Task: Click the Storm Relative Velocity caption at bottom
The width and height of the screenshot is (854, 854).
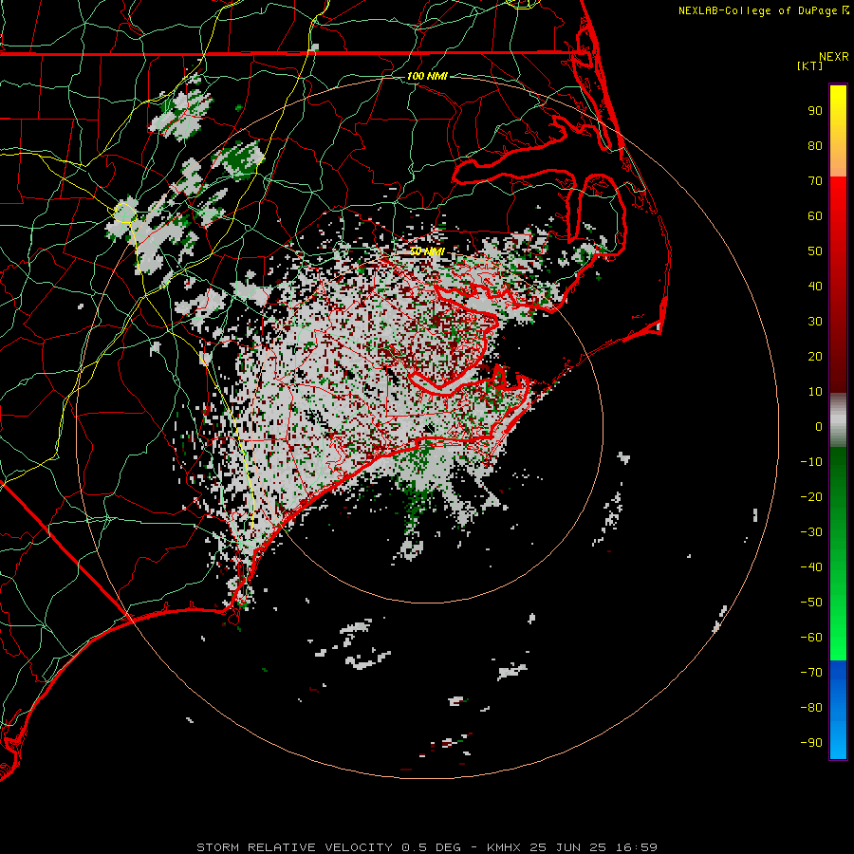Action: tap(427, 847)
